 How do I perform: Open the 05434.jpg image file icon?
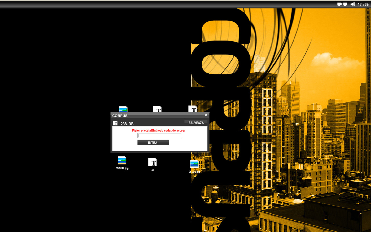coord(194,164)
